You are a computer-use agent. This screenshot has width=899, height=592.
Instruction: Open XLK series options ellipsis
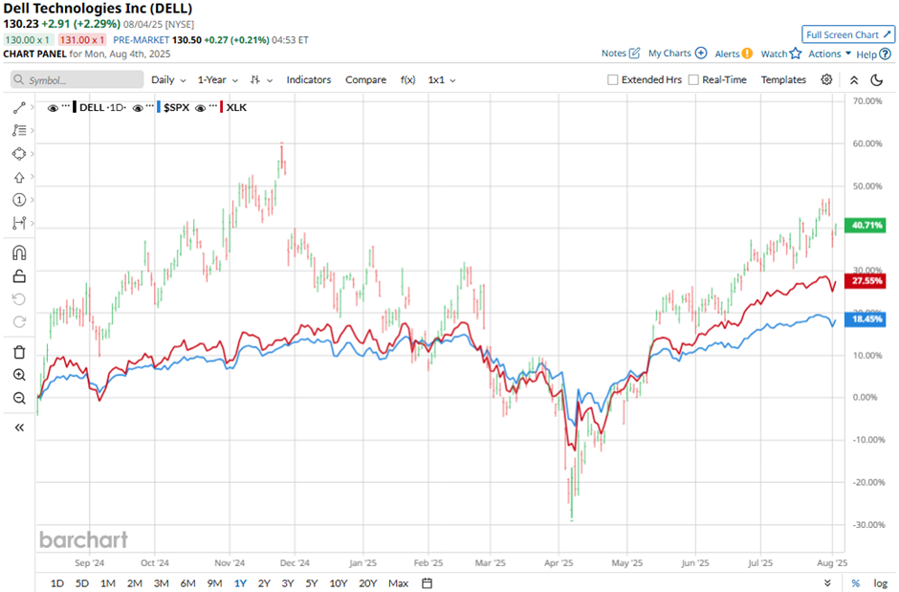click(212, 106)
